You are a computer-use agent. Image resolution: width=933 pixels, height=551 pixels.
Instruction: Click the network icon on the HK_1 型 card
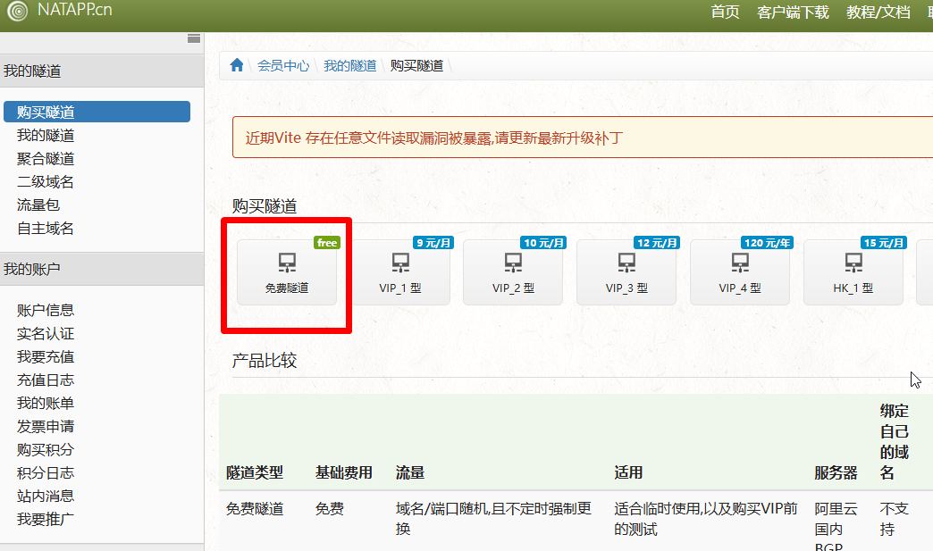[853, 263]
